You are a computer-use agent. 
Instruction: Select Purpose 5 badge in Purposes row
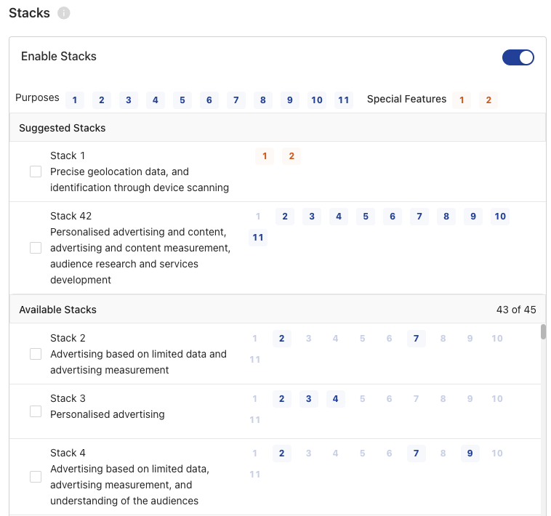click(182, 100)
